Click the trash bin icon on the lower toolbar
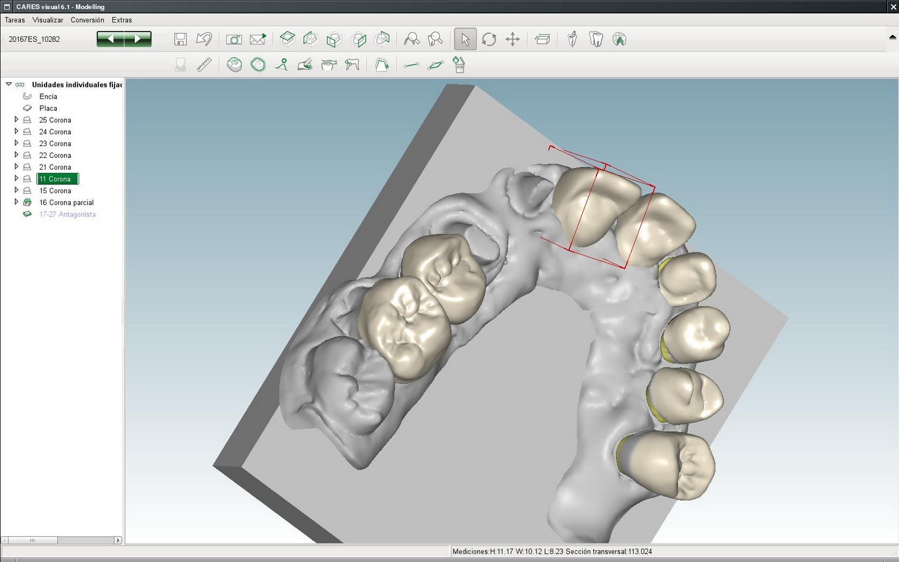 click(x=459, y=65)
